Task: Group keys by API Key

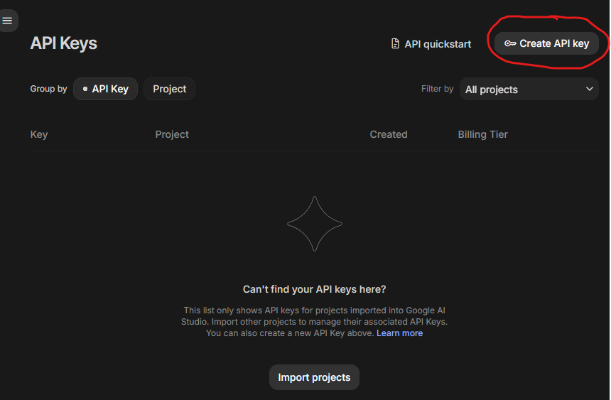Action: [106, 89]
